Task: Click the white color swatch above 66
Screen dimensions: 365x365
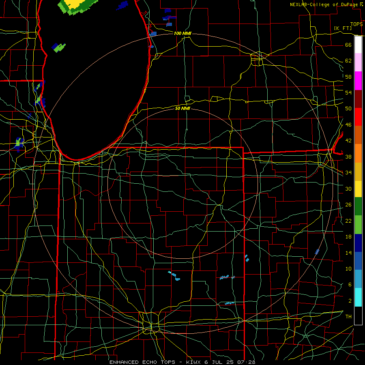Action: coord(358,45)
